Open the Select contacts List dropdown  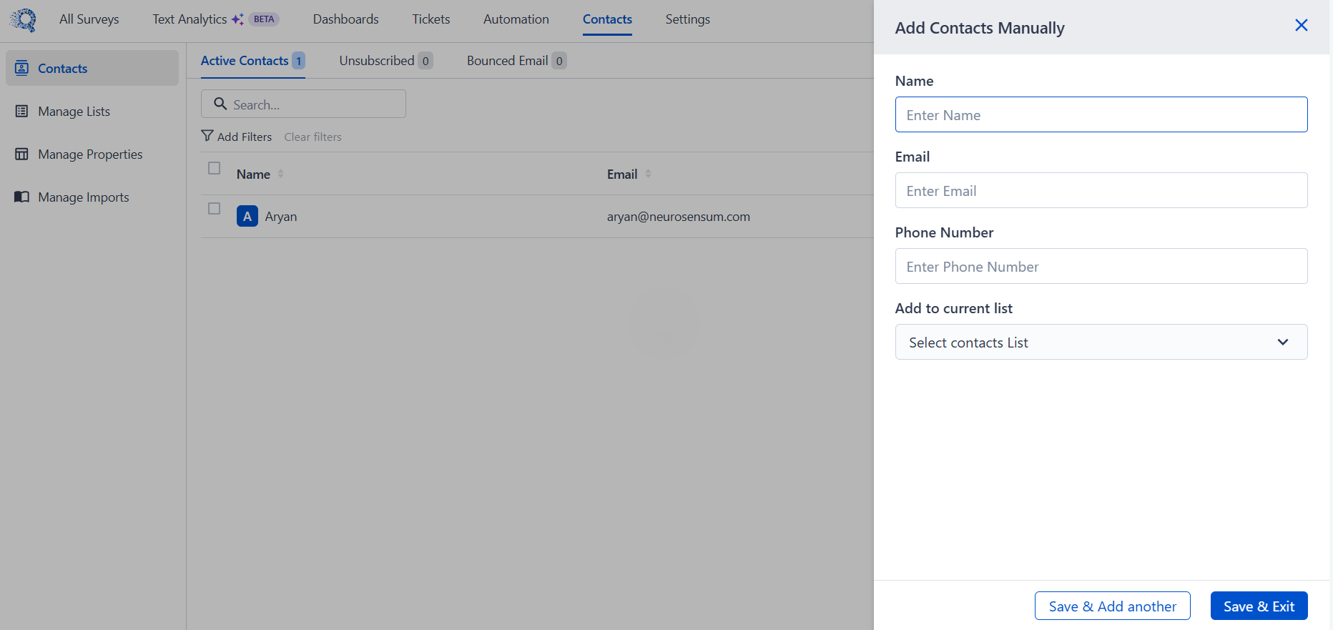click(1101, 342)
